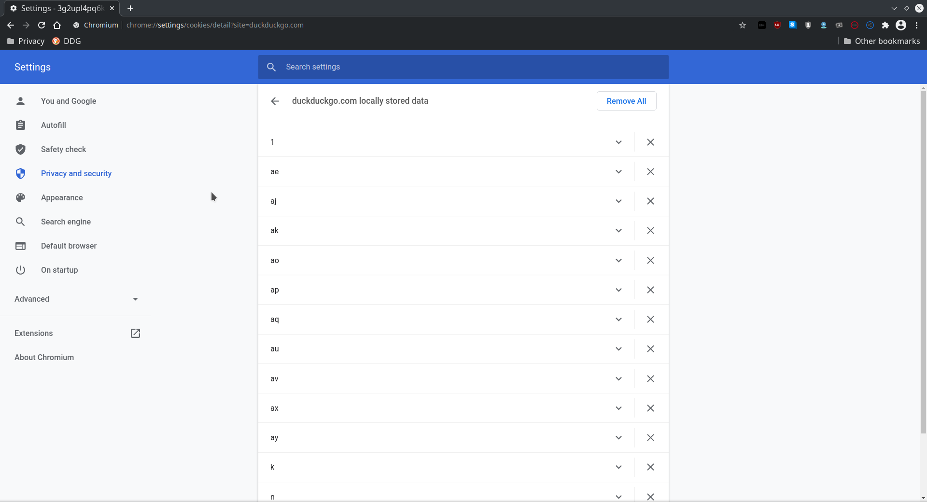Open the Privacy bookmarks folder

(x=26, y=41)
